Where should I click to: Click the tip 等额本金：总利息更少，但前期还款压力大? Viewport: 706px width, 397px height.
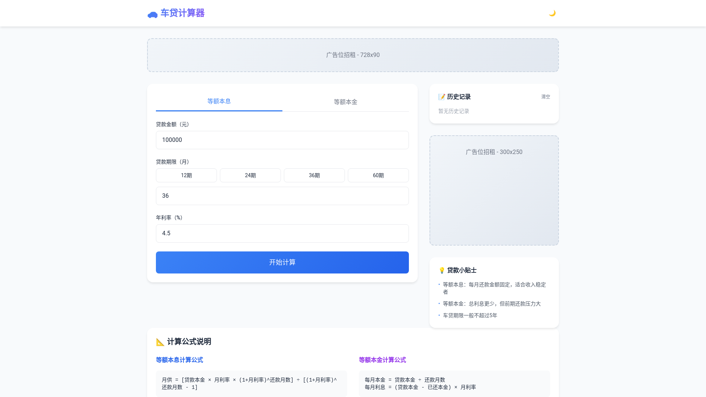(x=492, y=304)
